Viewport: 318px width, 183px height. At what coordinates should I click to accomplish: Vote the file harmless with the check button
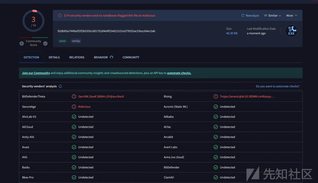pyautogui.click(x=45, y=43)
